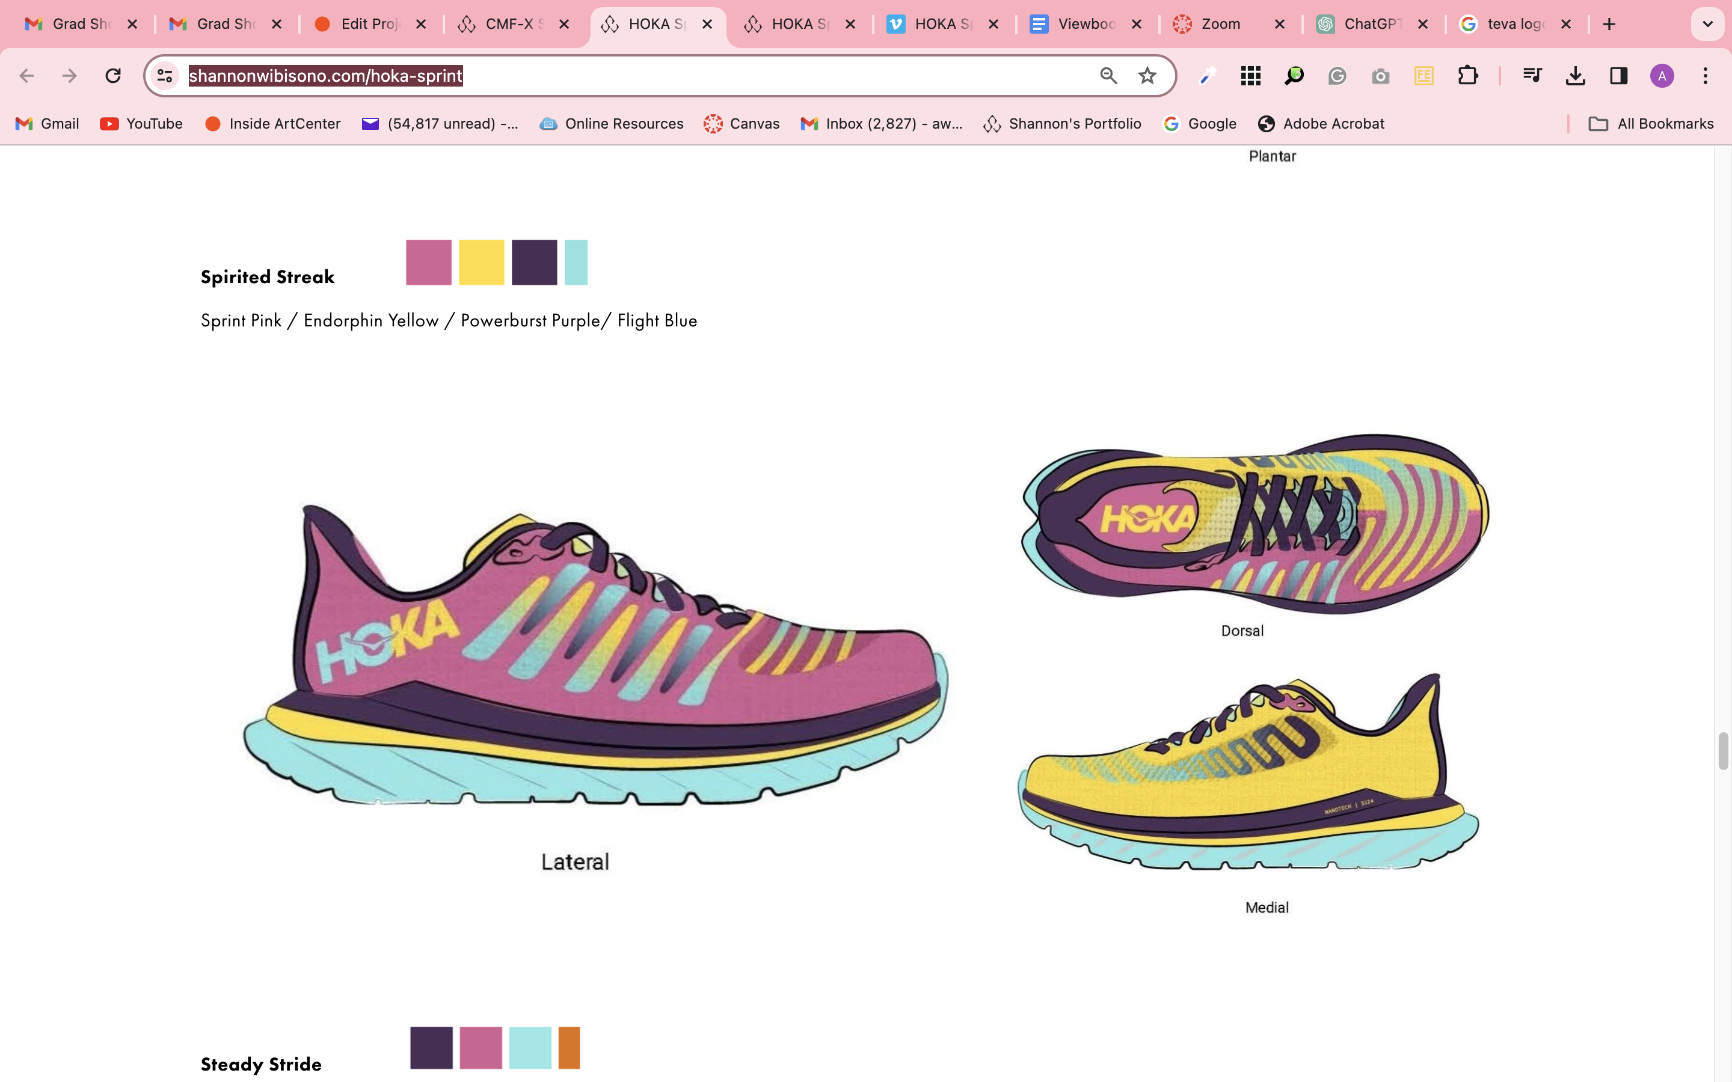Toggle the side panel icon
The height and width of the screenshot is (1082, 1732).
1618,76
